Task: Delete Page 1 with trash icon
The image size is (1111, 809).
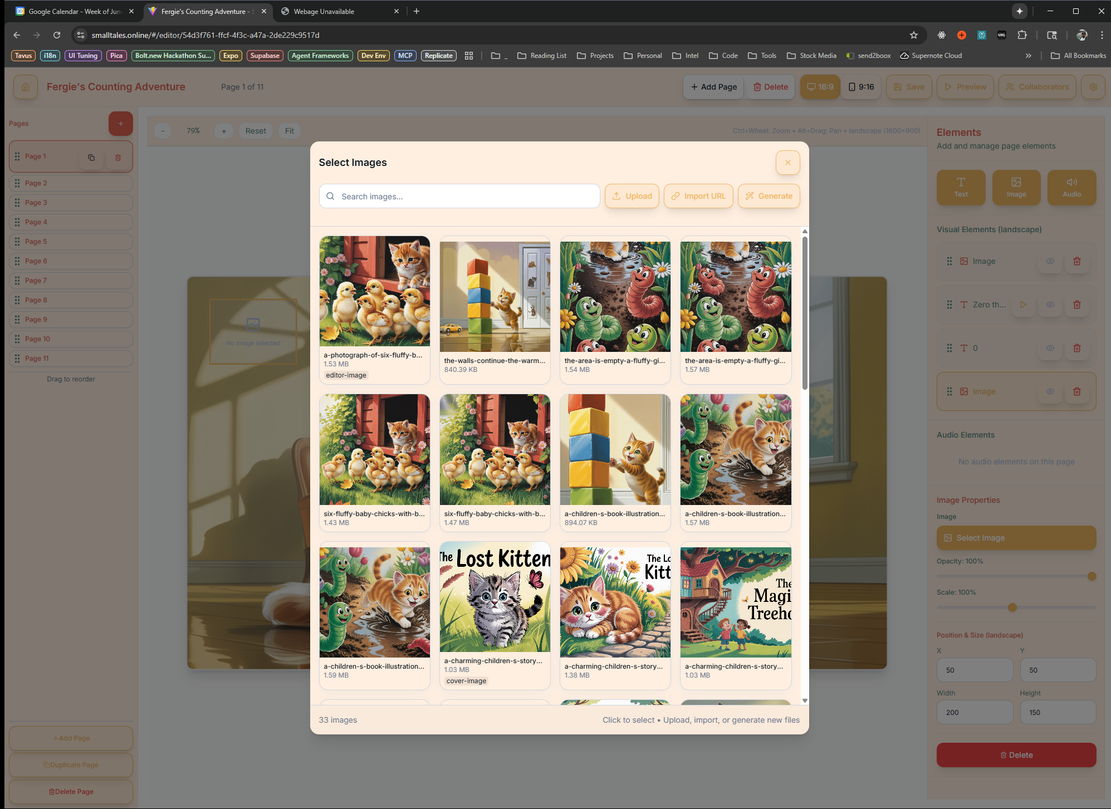Action: [x=118, y=157]
